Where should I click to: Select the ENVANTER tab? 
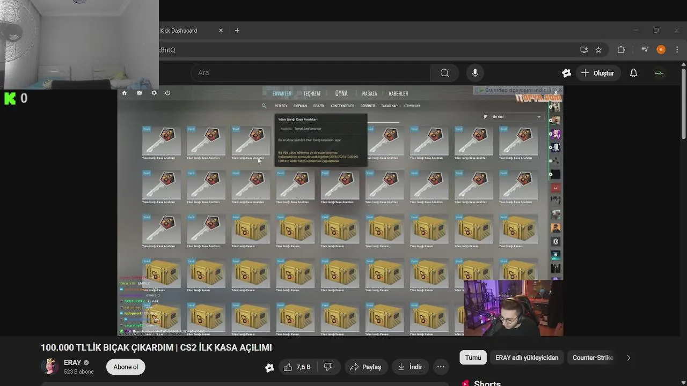pos(282,93)
